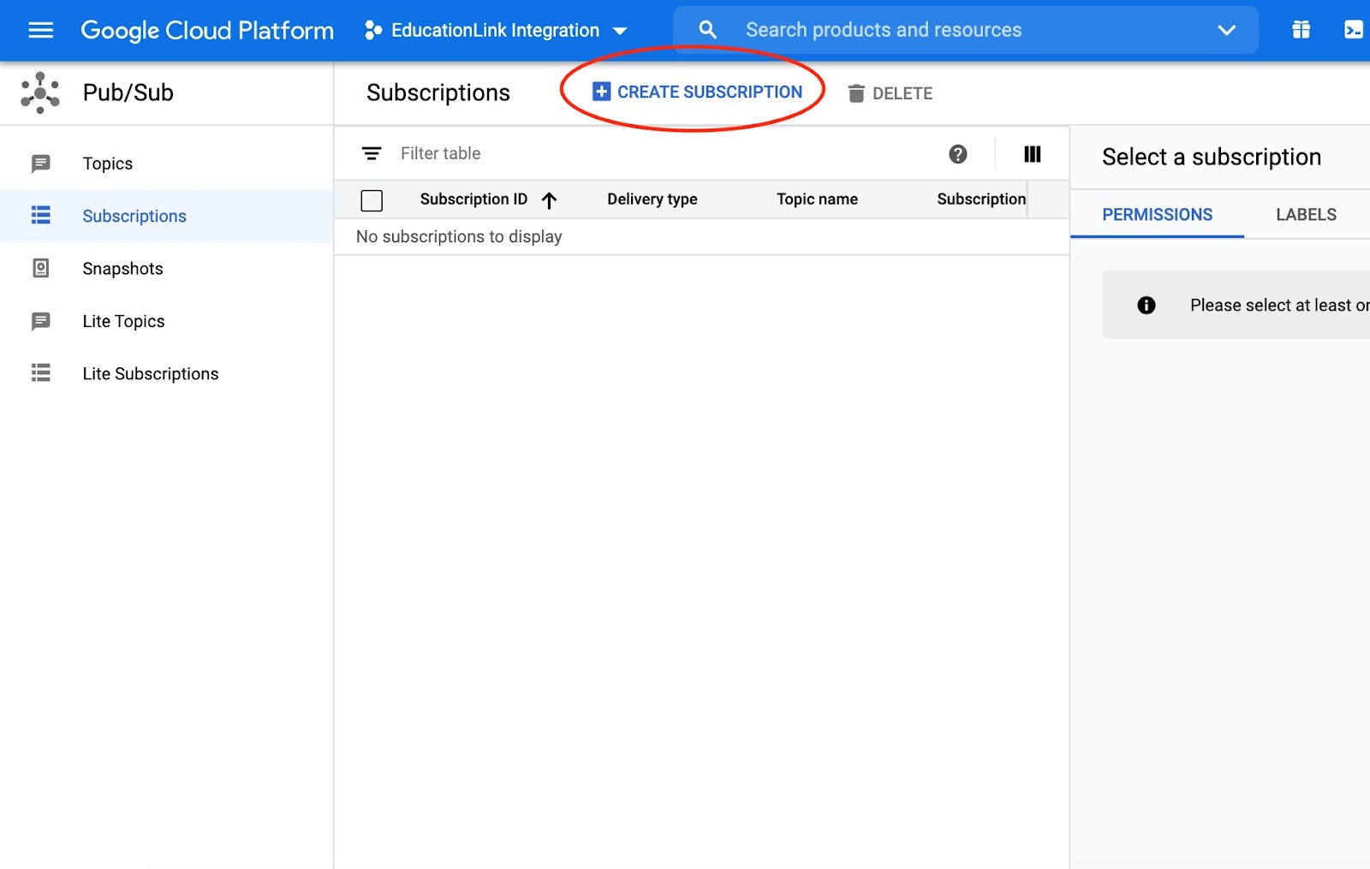Select Subscriptions in the sidebar
This screenshot has width=1370, height=869.
pyautogui.click(x=167, y=216)
